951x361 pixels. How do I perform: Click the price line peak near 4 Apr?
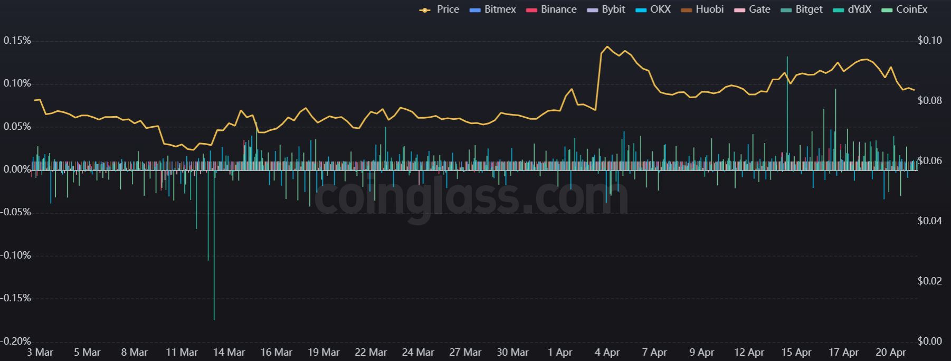tap(607, 46)
